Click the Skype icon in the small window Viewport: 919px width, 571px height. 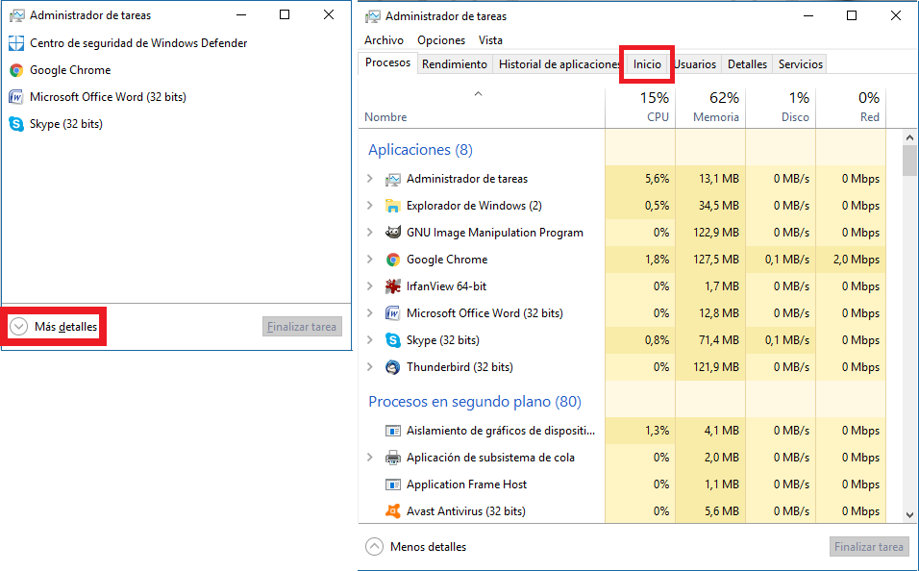[16, 124]
